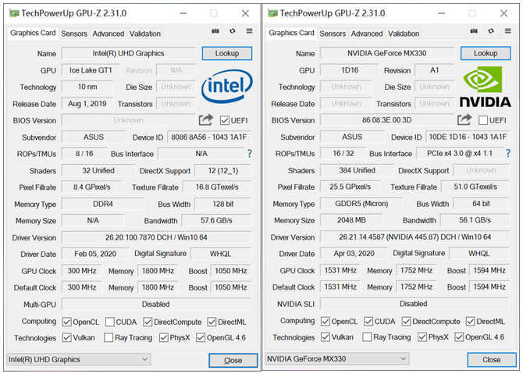Click Bus Interface question mark in NVIDIA window
This screenshot has height=374, width=523.
point(508,154)
